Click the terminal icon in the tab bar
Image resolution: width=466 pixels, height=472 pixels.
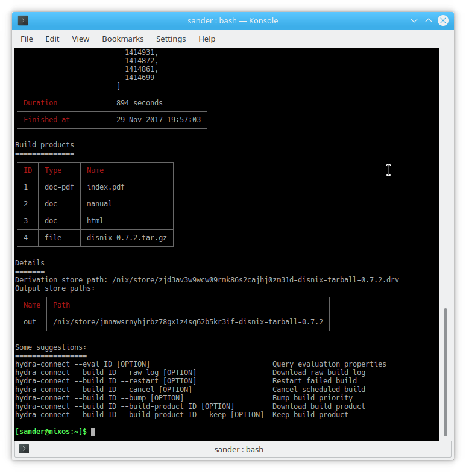coord(24,449)
